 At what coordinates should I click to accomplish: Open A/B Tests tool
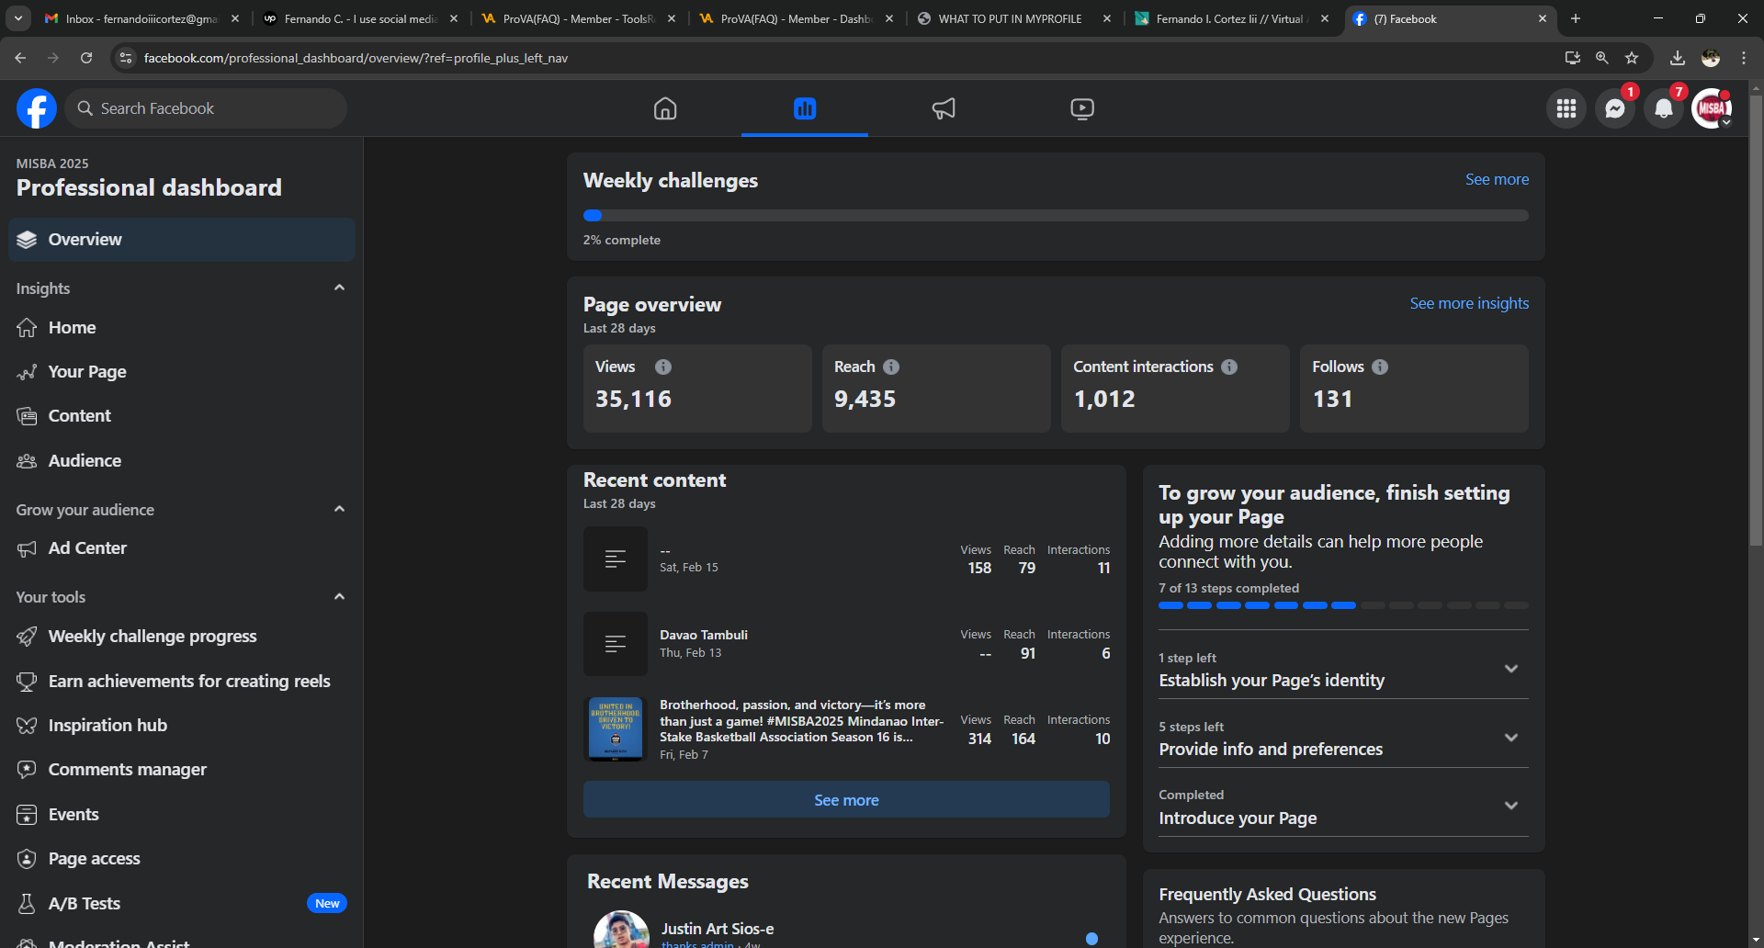point(182,904)
